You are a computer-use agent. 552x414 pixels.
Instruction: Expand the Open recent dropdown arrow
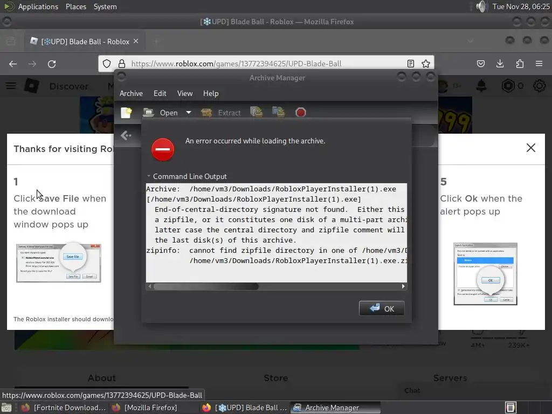[x=189, y=113]
